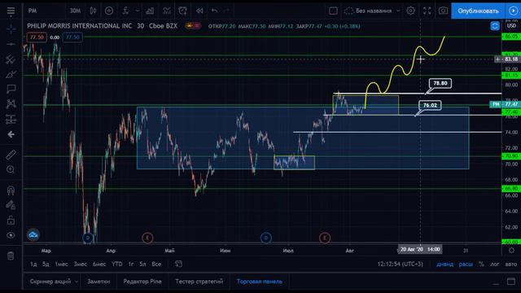
Task: Select the trend line drawing tool
Action: pos(11,44)
